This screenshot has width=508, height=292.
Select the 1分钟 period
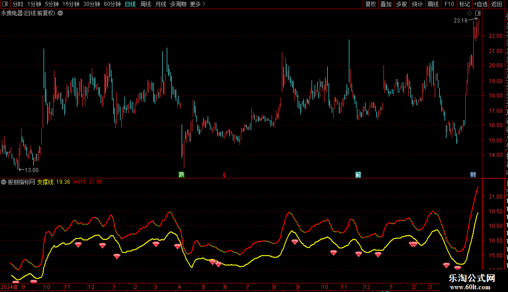[x=34, y=4]
